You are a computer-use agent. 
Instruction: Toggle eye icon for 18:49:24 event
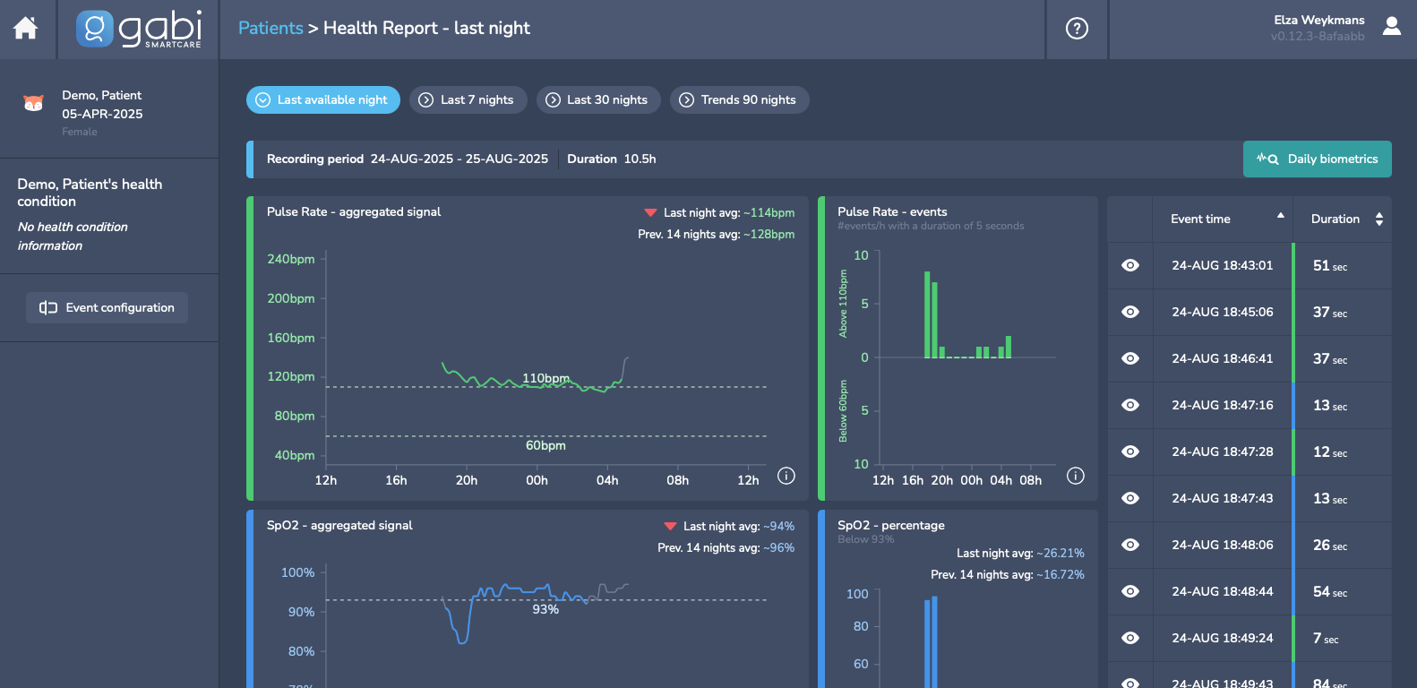[1130, 638]
